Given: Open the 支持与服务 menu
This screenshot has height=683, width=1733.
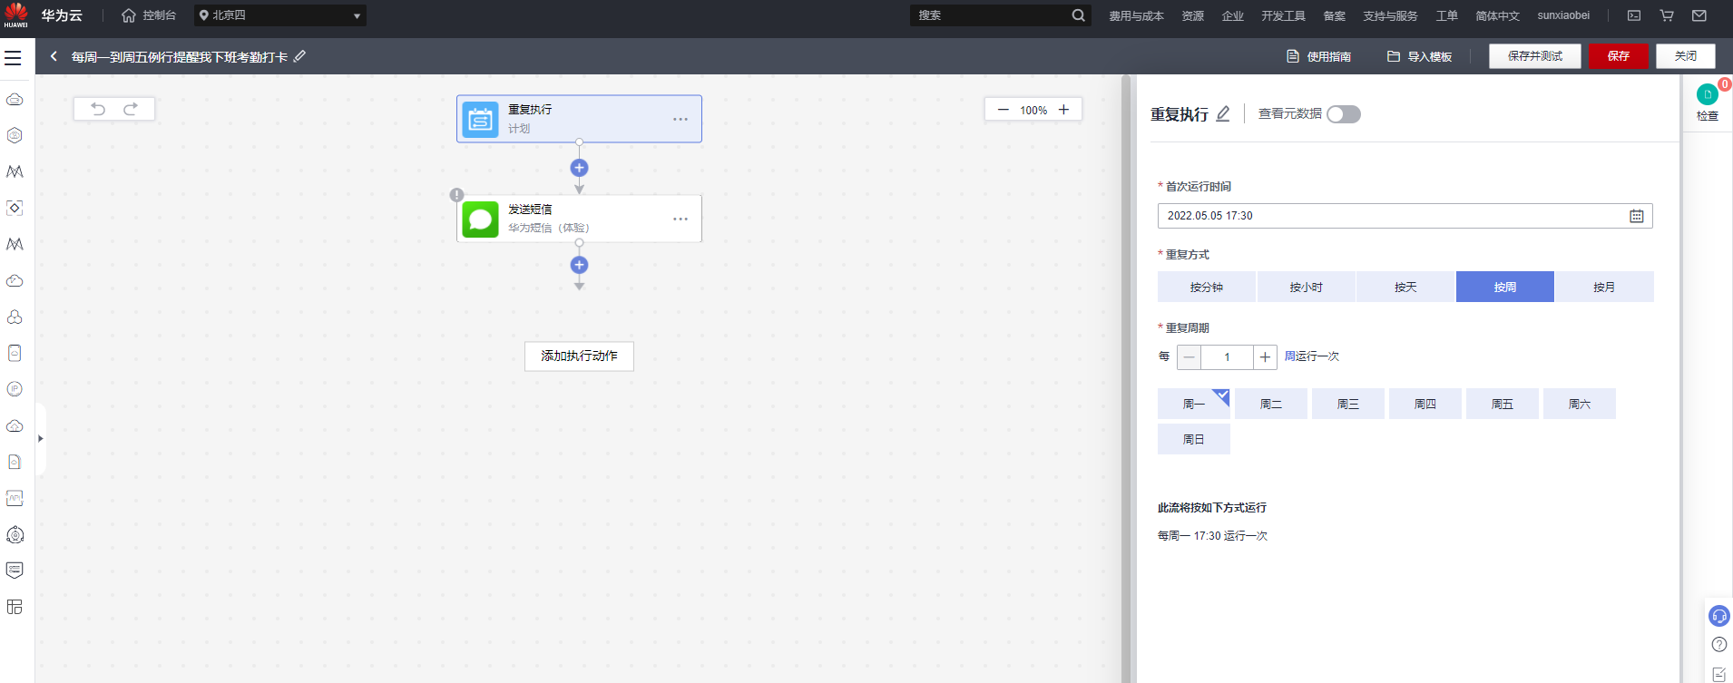Looking at the screenshot, I should (1390, 15).
